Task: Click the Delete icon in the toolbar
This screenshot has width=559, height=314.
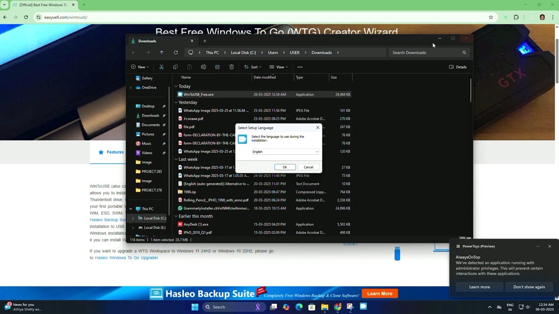Action: click(231, 67)
